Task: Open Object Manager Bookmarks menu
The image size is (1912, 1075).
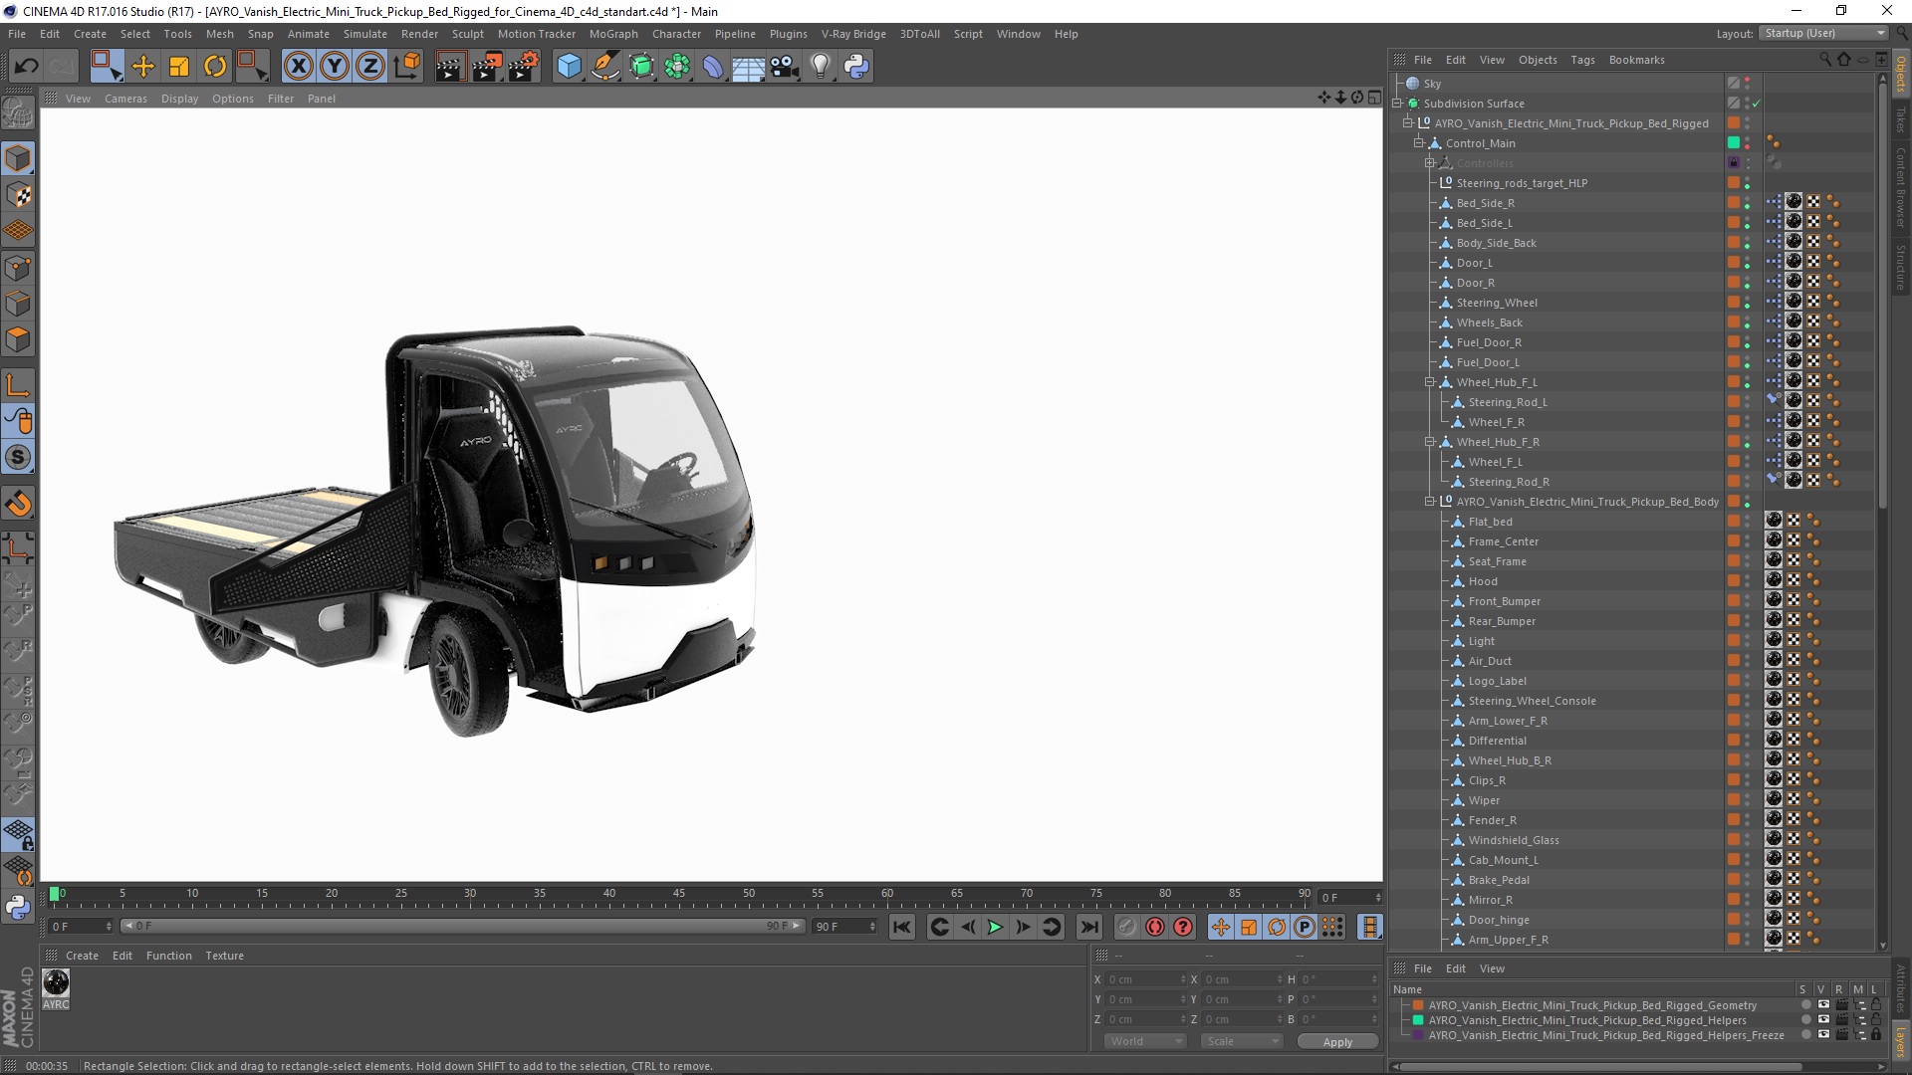Action: click(x=1636, y=60)
